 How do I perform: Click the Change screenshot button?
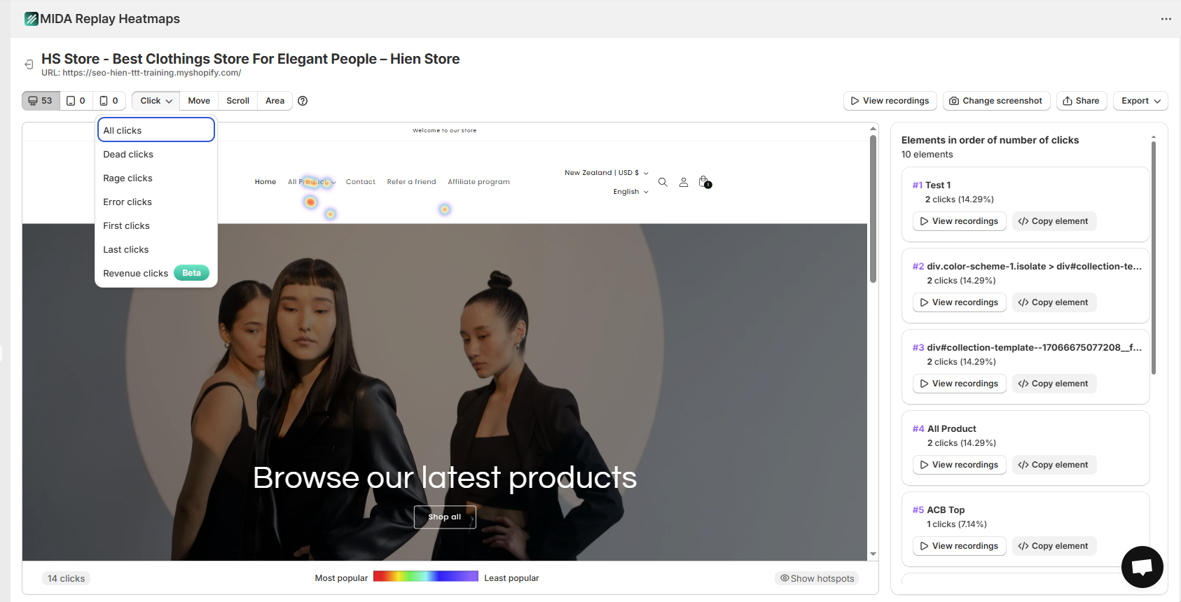click(996, 101)
